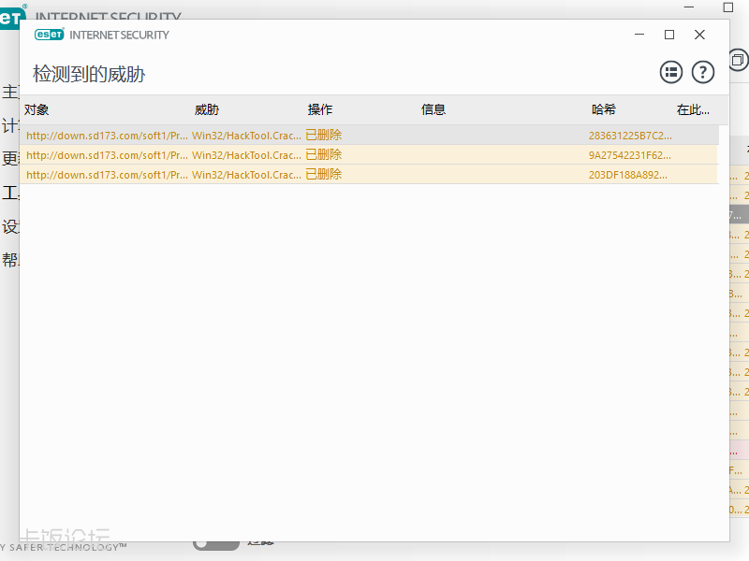Click the ESET logo in dialog title bar
The image size is (749, 561).
(48, 35)
